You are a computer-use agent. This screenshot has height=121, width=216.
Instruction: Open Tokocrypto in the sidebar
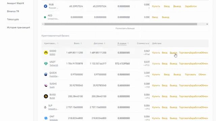(13, 19)
